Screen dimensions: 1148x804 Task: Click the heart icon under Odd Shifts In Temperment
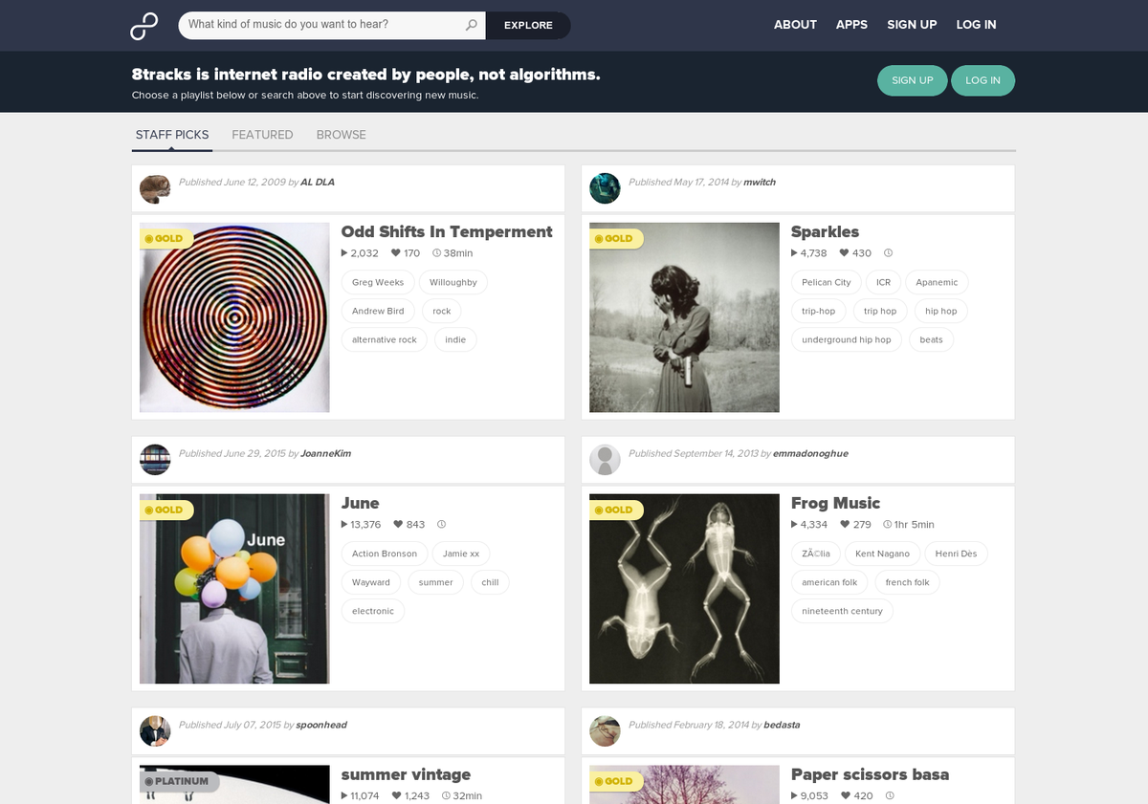[396, 253]
